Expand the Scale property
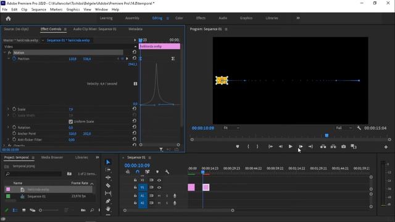This screenshot has width=395, height=222. pos(8,109)
